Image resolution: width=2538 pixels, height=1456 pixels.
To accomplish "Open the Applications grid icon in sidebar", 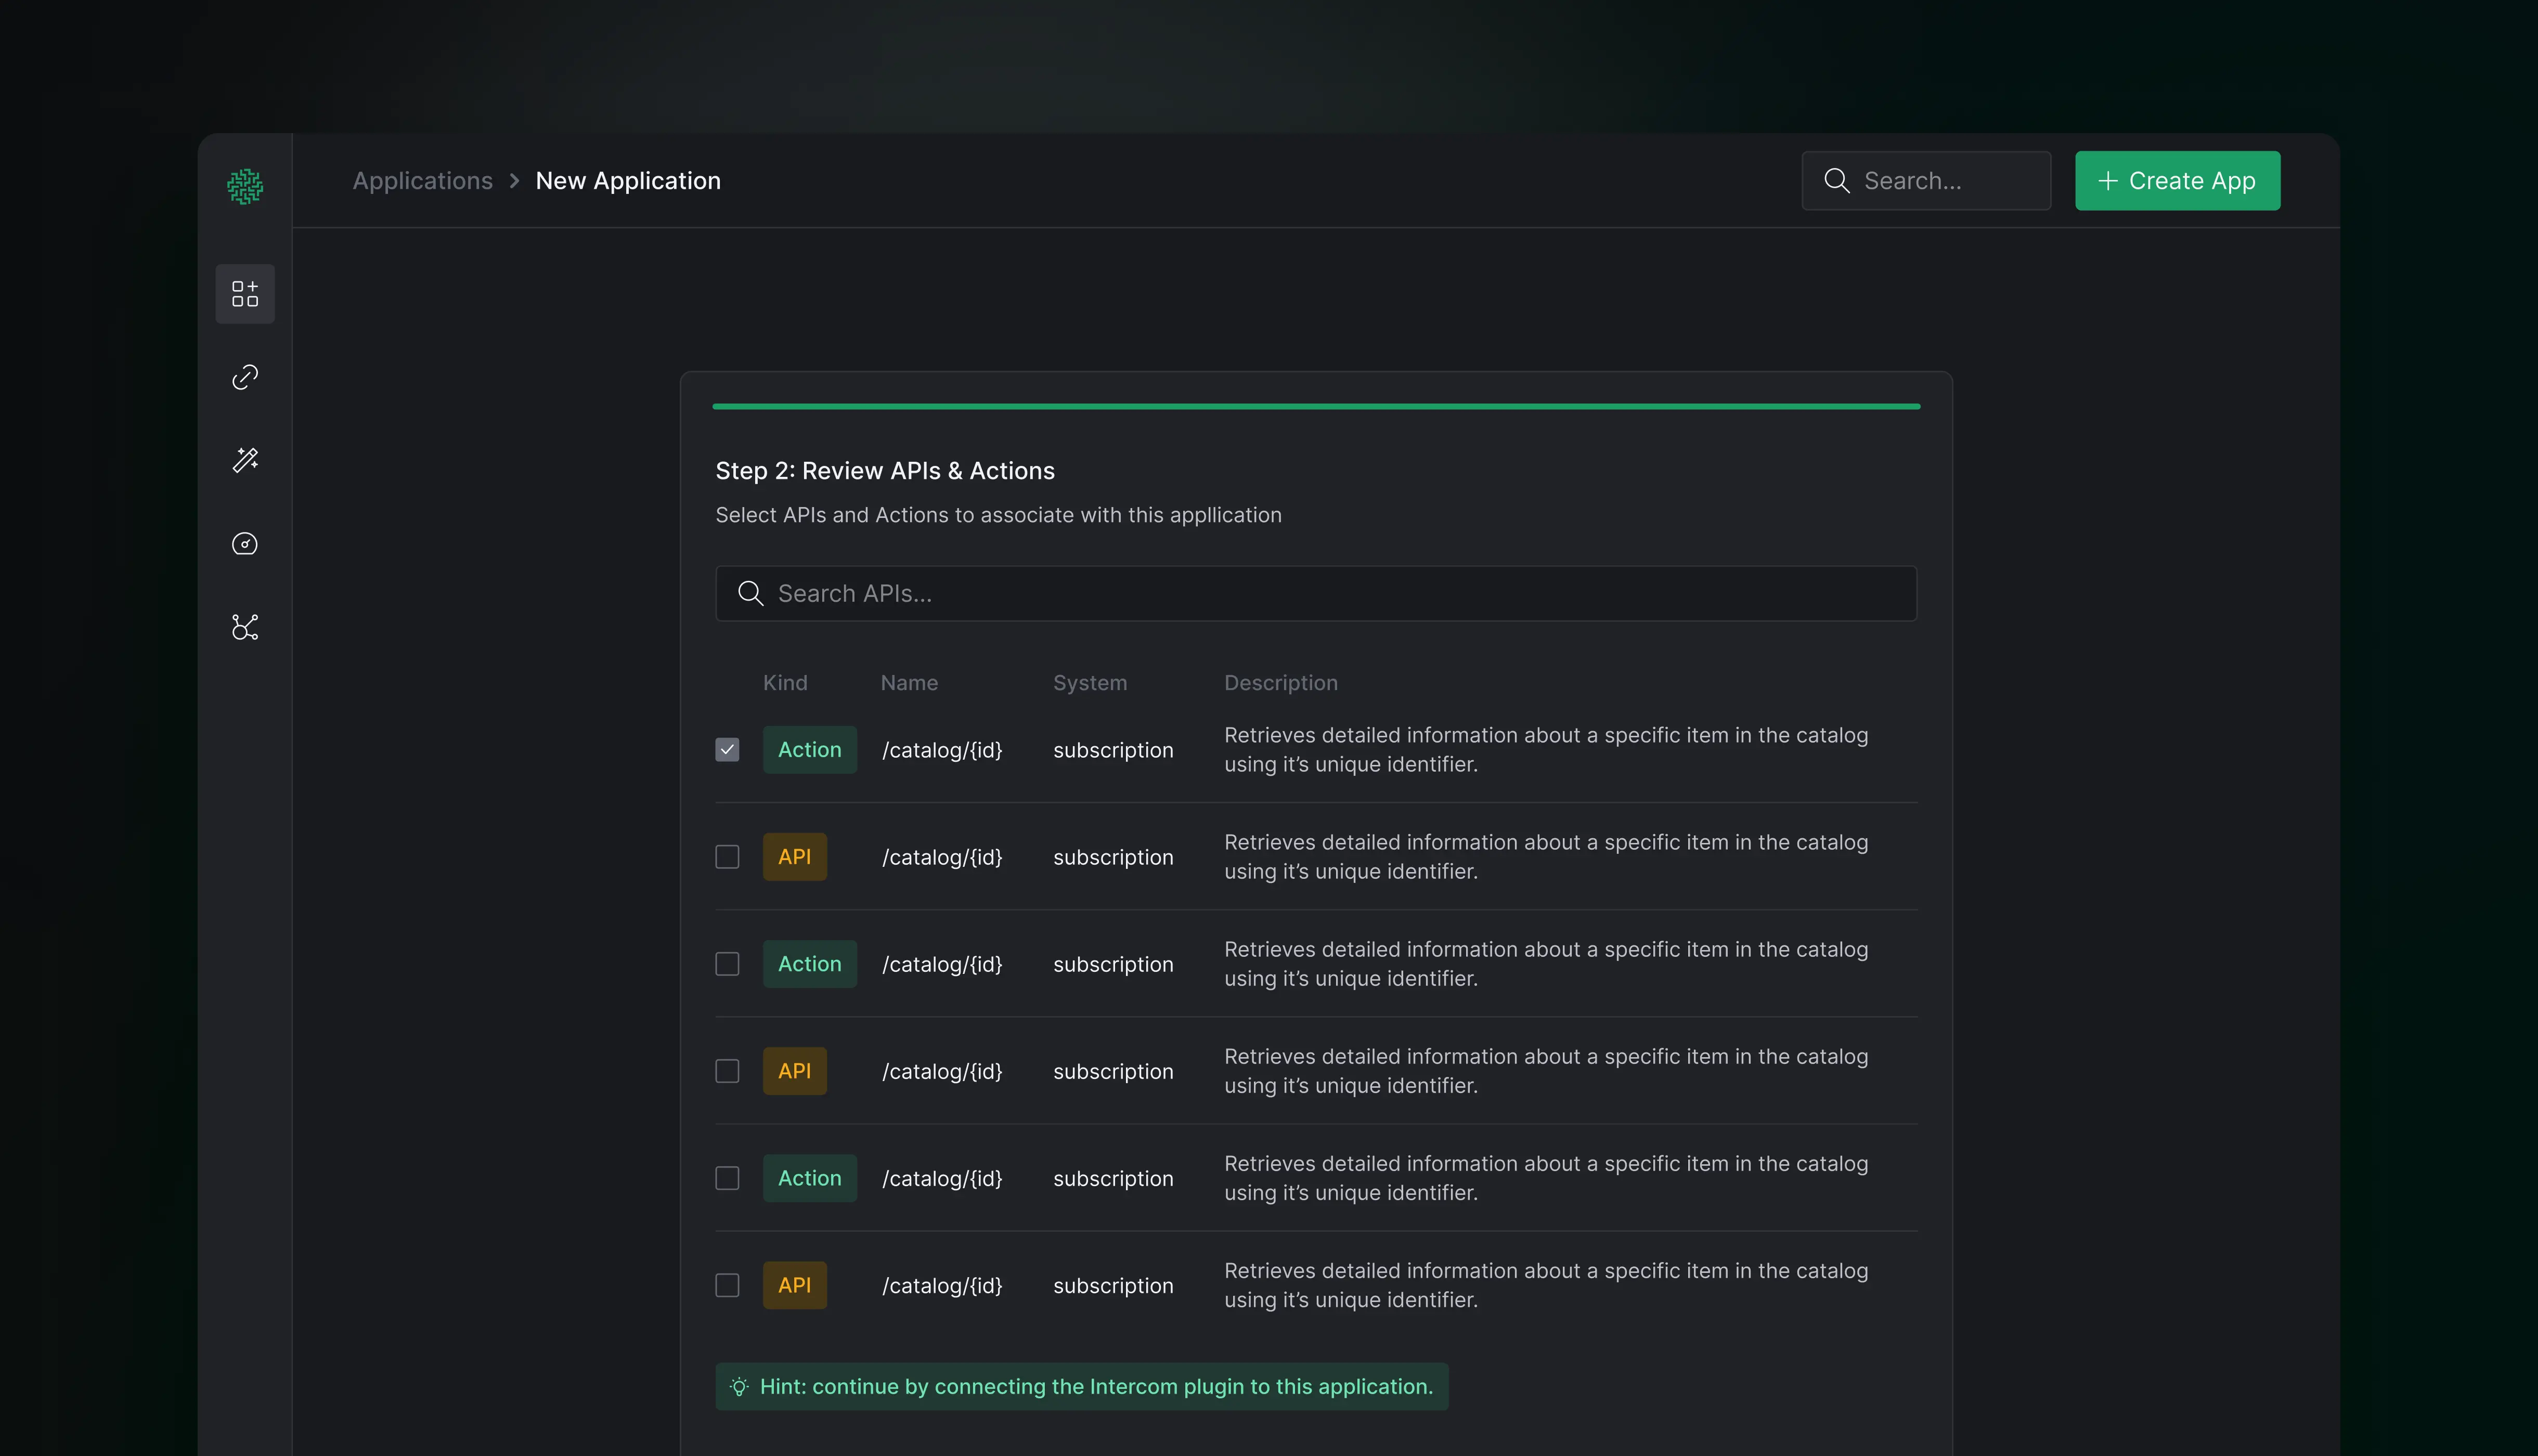I will pos(245,294).
